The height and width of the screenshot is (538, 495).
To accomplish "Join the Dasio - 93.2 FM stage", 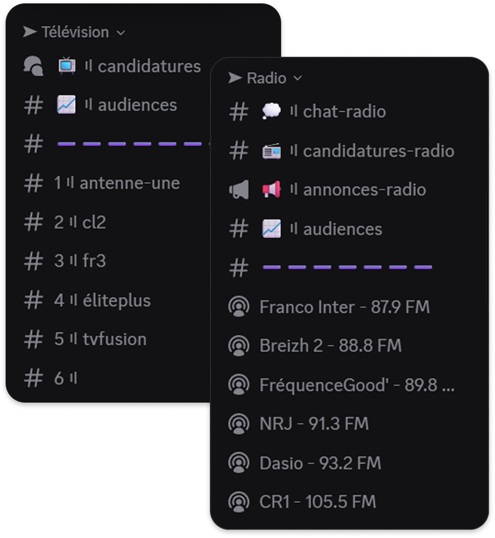I will tap(319, 462).
